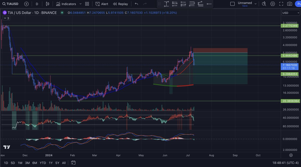This screenshot has width=301, height=167.
Task: Enter fullscreen mode
Action: 281,4
